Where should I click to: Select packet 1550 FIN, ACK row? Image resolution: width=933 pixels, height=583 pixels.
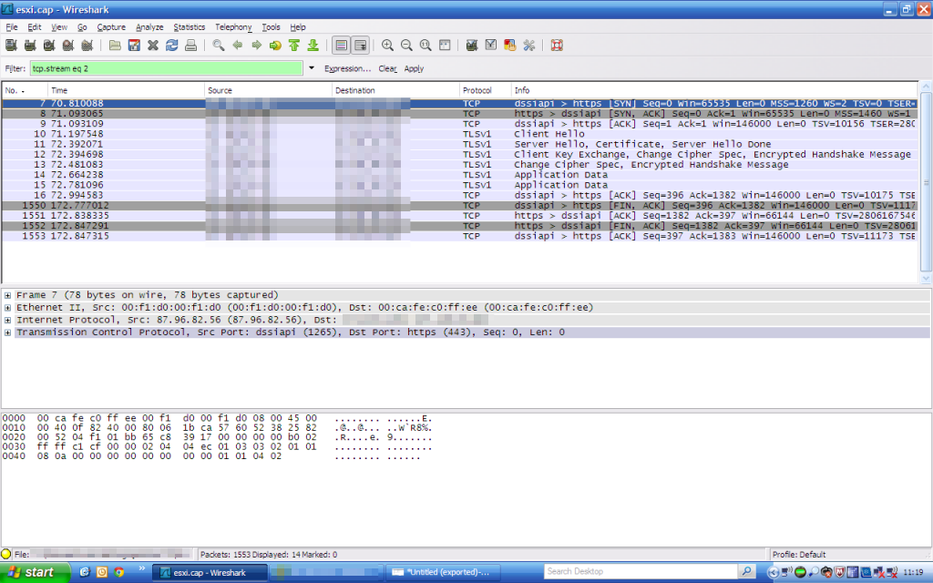pos(460,205)
